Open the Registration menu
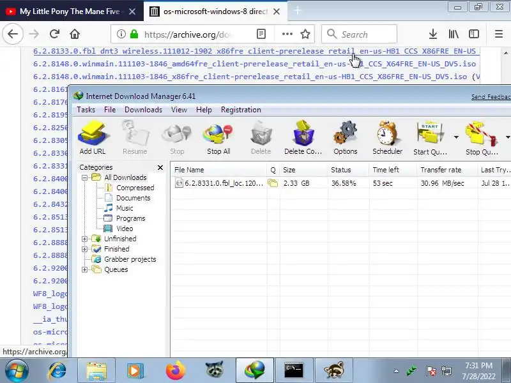 (241, 110)
